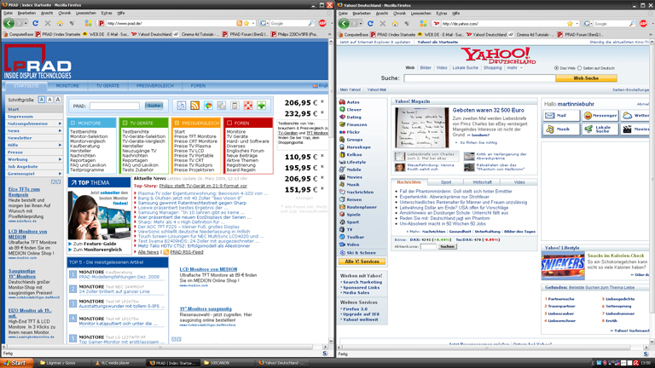Image resolution: width=655 pixels, height=368 pixels.
Task: Click the "Alle Y! Services" button
Action: pos(362,262)
